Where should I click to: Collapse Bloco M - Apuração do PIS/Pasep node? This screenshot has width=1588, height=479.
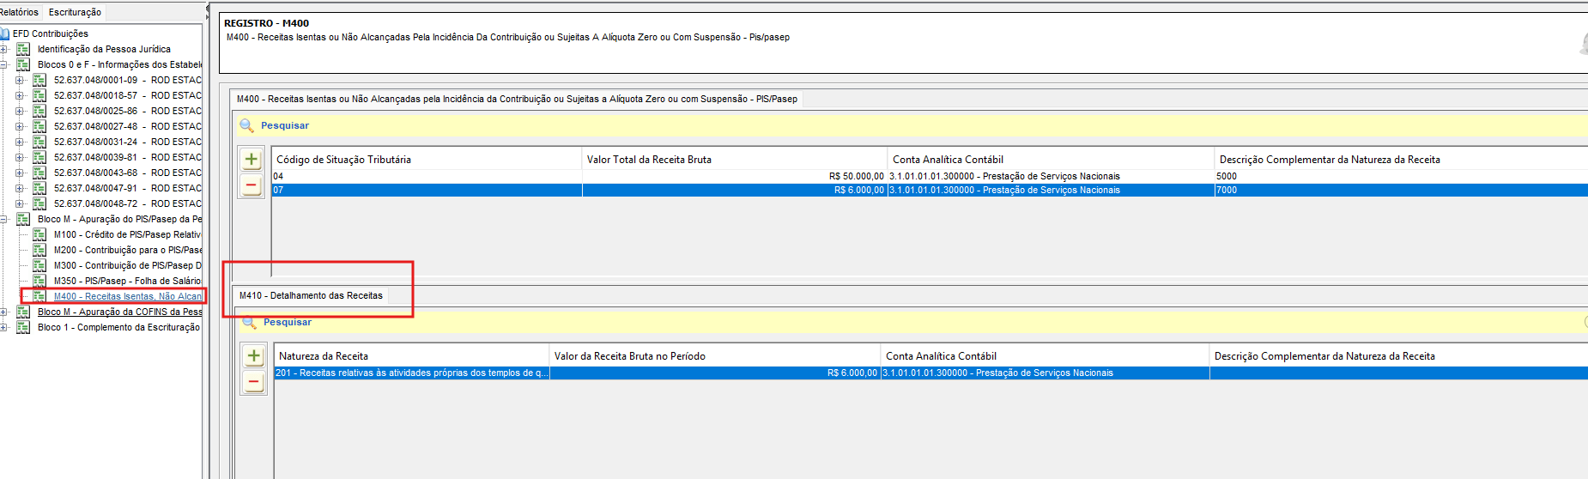click(x=3, y=219)
